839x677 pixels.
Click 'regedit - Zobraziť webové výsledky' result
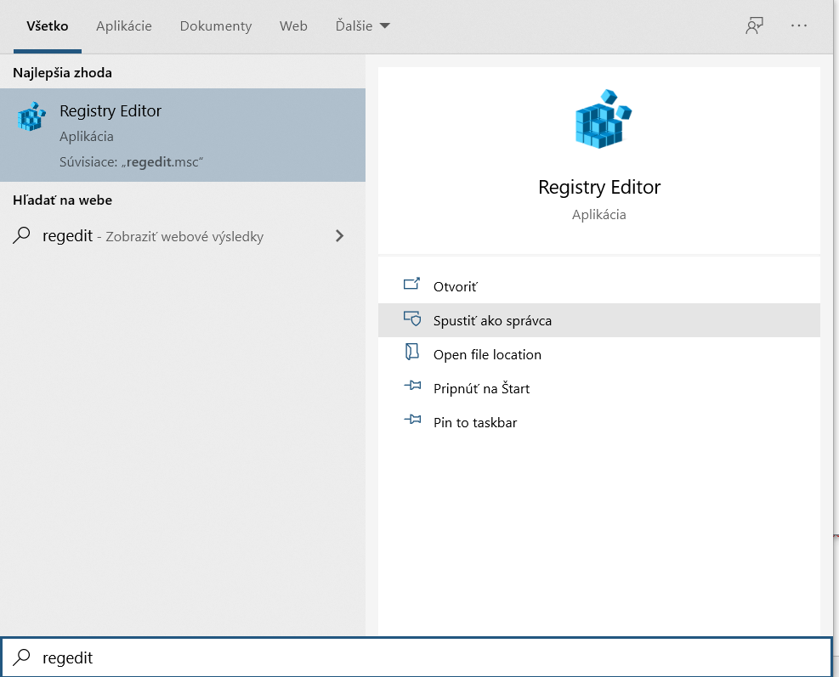point(183,236)
